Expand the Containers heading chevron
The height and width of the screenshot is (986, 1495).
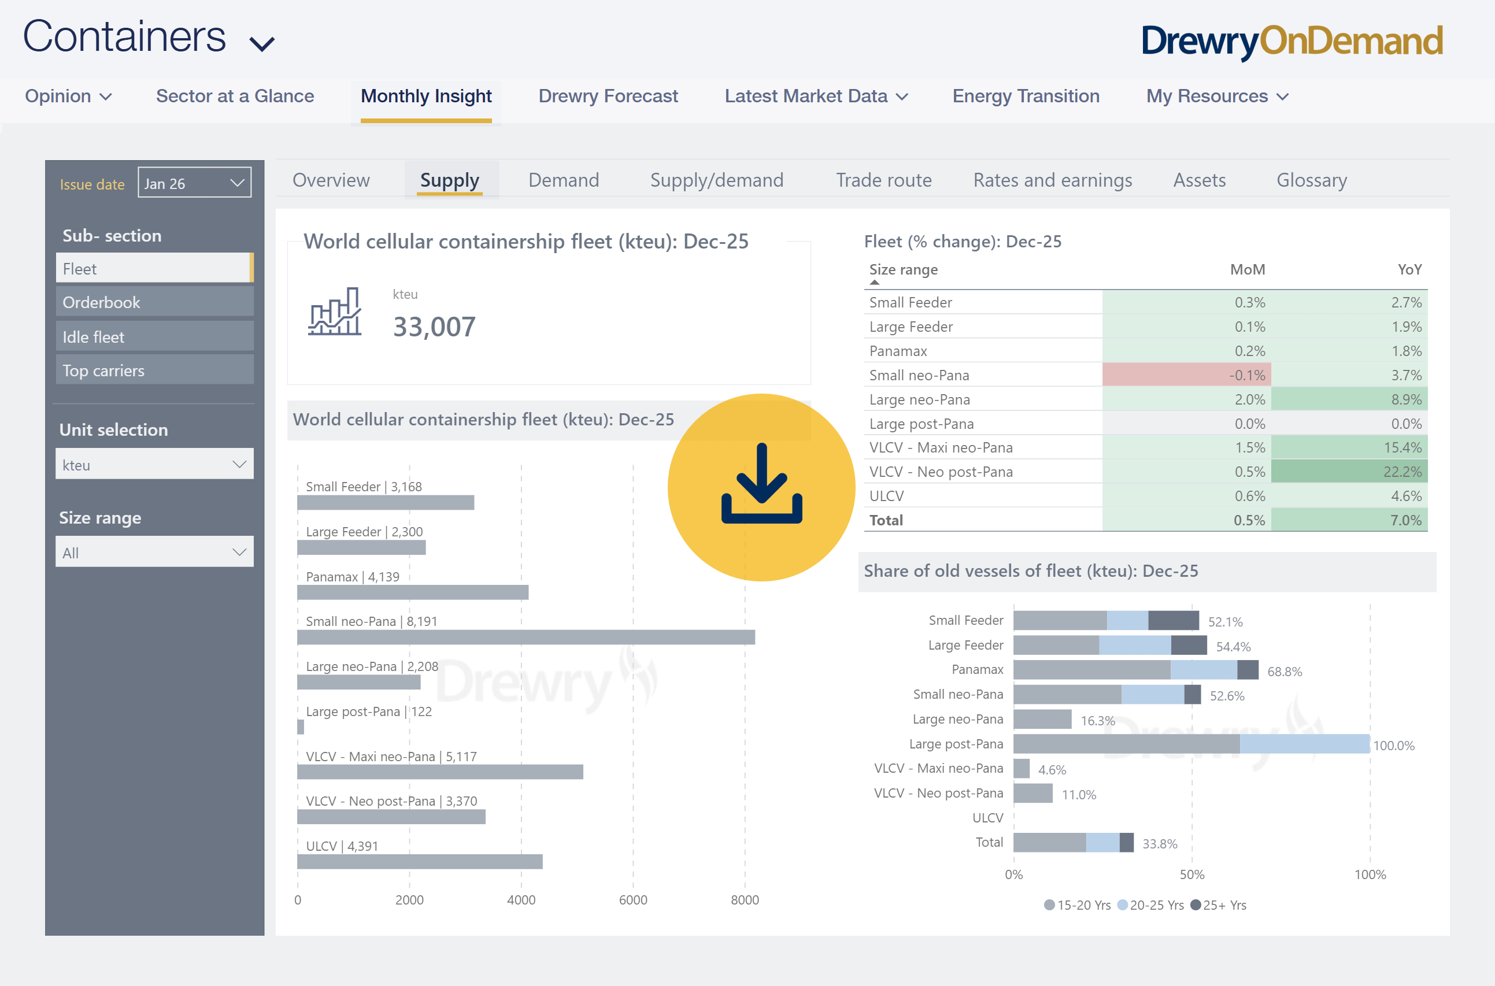(x=262, y=44)
